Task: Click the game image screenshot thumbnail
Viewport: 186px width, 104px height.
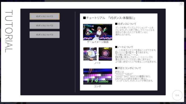Action: pos(98,32)
